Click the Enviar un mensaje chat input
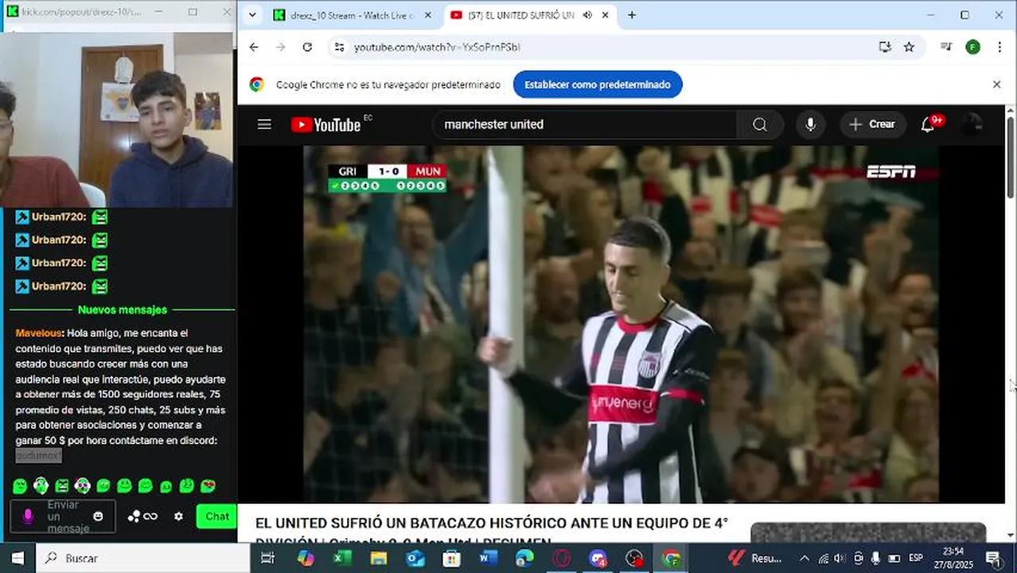This screenshot has height=573, width=1017. (62, 516)
